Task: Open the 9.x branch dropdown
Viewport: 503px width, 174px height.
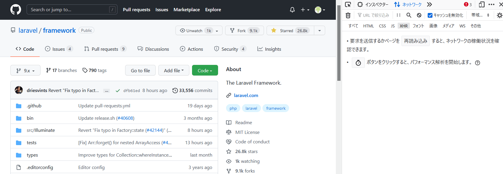Action: pyautogui.click(x=25, y=70)
